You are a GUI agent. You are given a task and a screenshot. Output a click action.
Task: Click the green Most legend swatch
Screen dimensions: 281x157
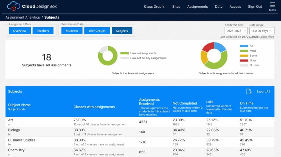click(244, 51)
